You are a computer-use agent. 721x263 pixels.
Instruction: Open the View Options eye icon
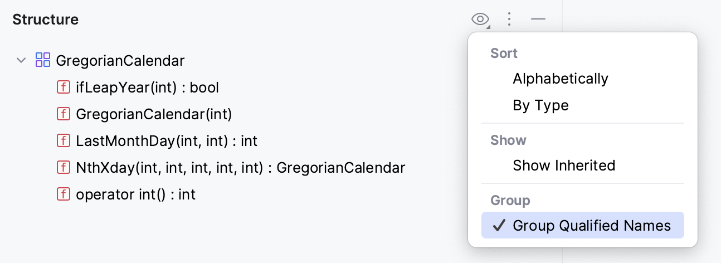click(480, 20)
